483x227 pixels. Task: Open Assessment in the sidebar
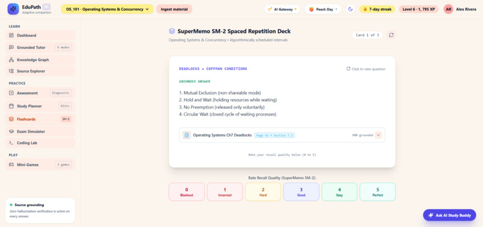coord(40,93)
